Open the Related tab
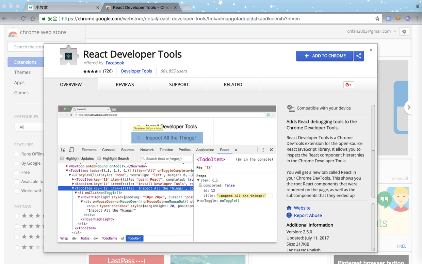The width and height of the screenshot is (422, 264). (233, 85)
